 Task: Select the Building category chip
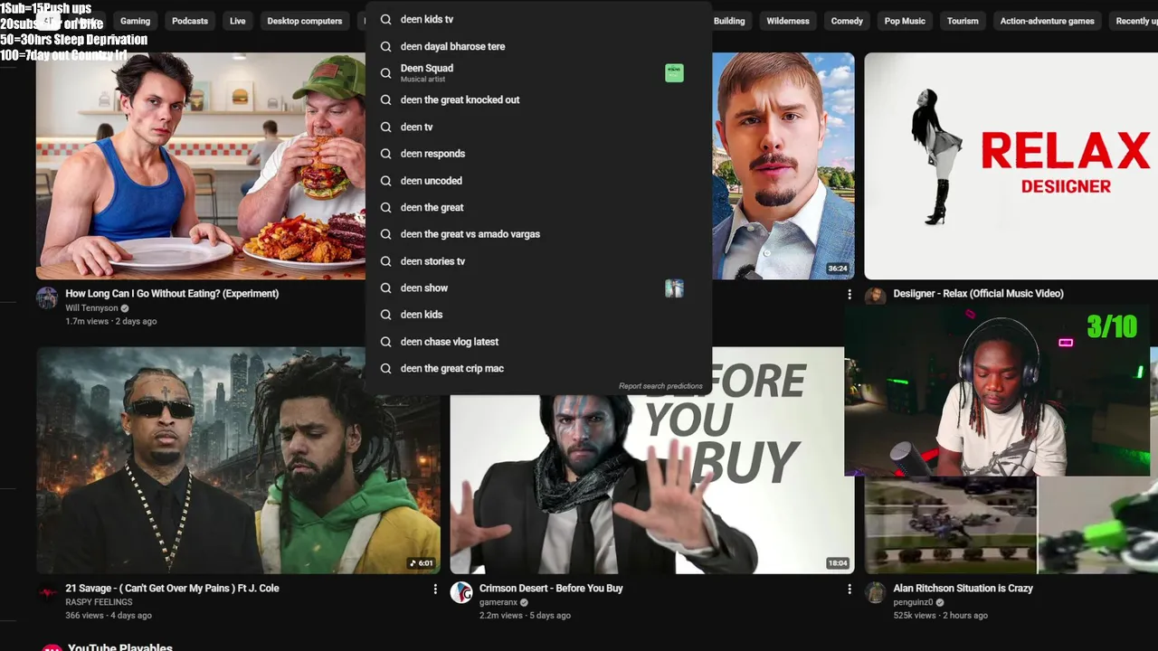(728, 21)
